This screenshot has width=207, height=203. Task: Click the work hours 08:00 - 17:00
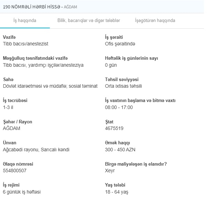[x=119, y=107]
